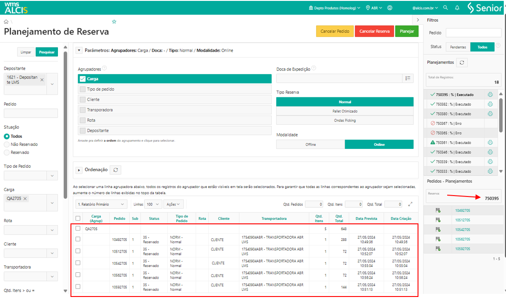Click the Cancelar Reserva button
506x301 pixels.
[x=374, y=31]
